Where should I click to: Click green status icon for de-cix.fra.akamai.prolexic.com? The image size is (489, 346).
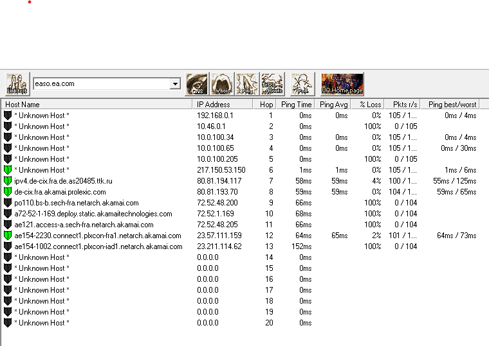tap(8, 192)
